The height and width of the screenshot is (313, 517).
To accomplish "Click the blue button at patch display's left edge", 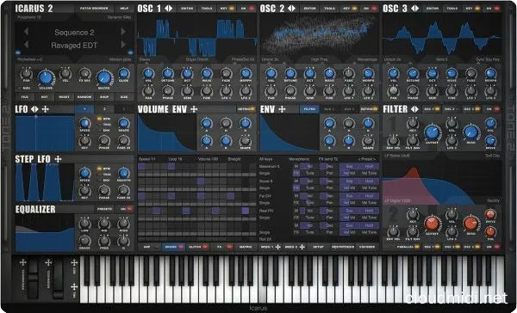I will 18,52.
